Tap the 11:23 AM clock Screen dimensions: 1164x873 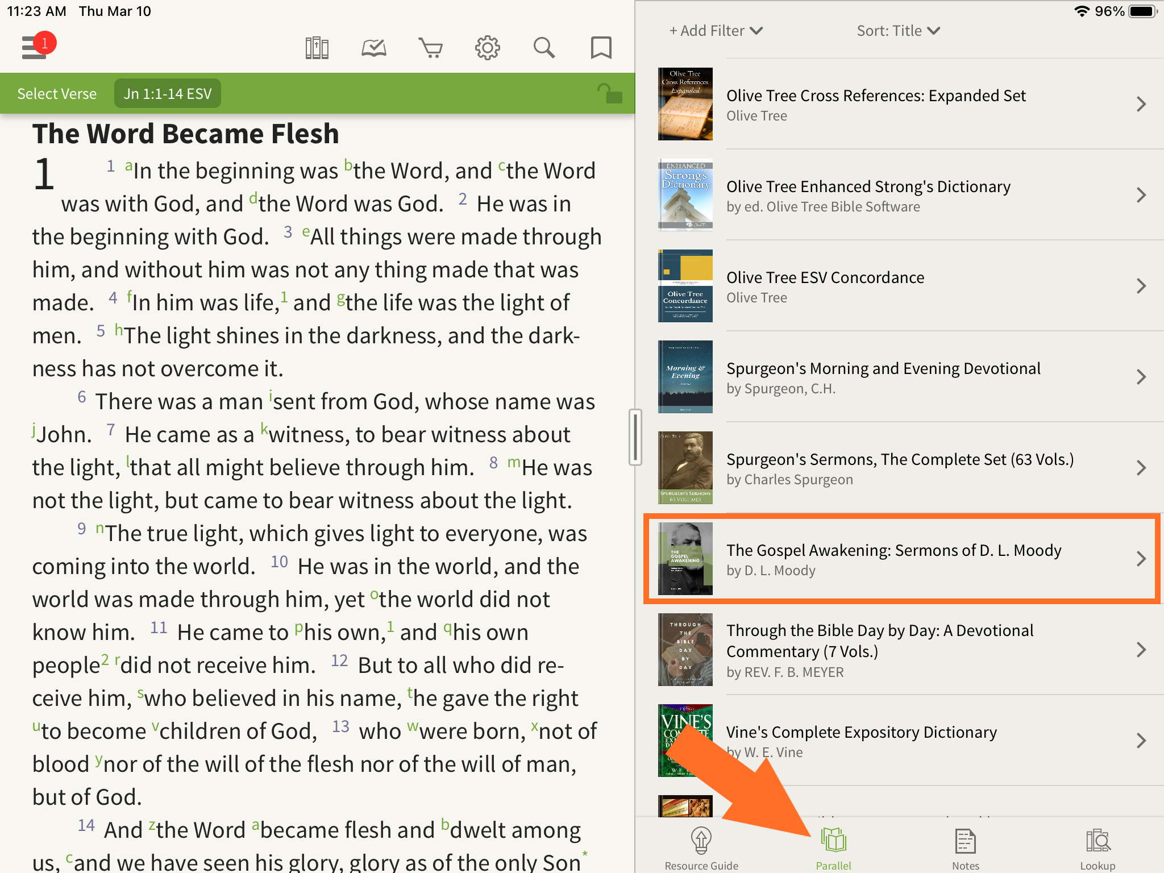click(36, 11)
